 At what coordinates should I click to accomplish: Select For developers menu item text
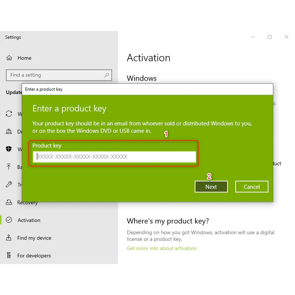click(34, 256)
